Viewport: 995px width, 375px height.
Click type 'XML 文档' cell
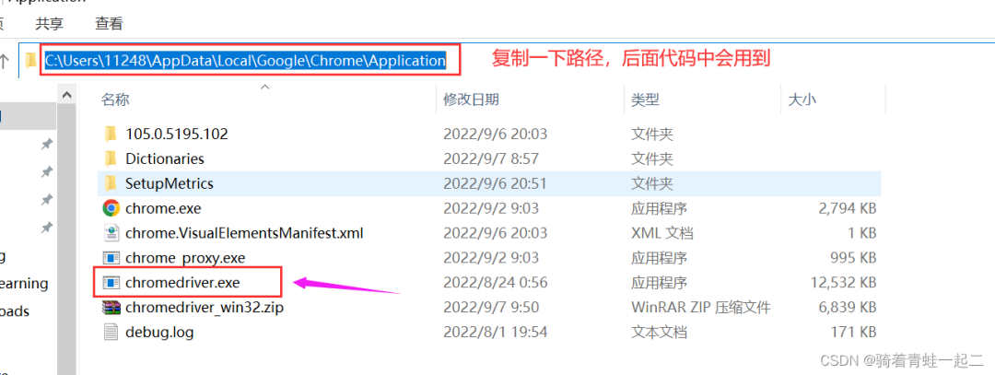coord(662,233)
